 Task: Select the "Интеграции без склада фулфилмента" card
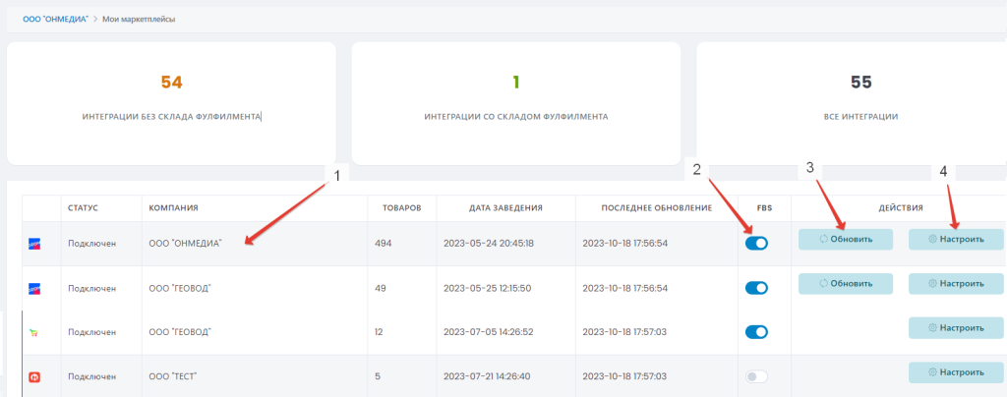click(171, 103)
